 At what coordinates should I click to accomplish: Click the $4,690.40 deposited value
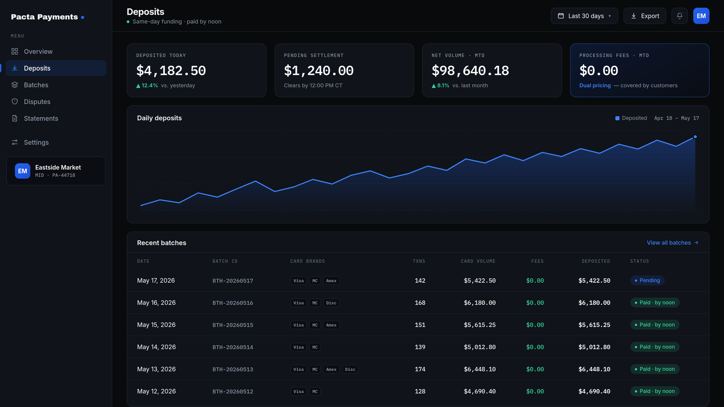pyautogui.click(x=595, y=391)
